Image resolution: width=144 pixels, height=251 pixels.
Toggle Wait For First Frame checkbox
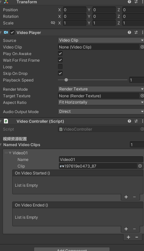tap(60, 60)
